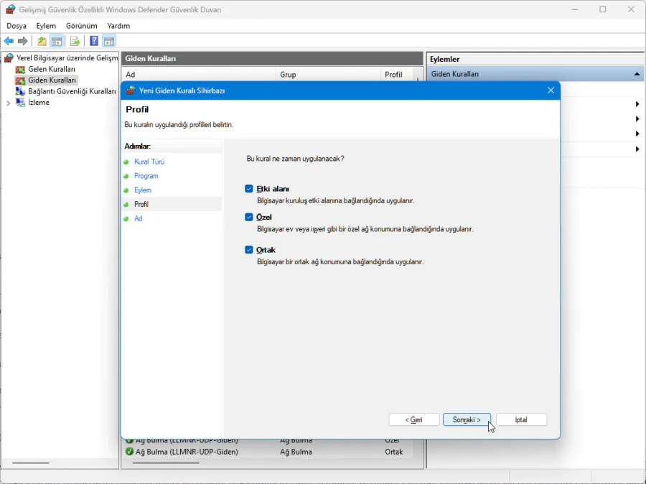Uncheck the Etki alanı checkbox
The height and width of the screenshot is (484, 646).
(x=249, y=189)
